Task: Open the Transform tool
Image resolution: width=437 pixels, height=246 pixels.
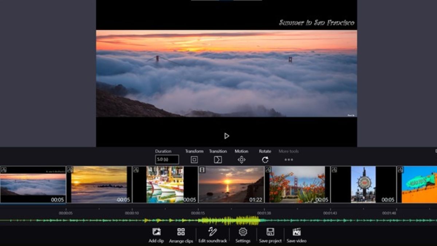Action: (x=194, y=159)
